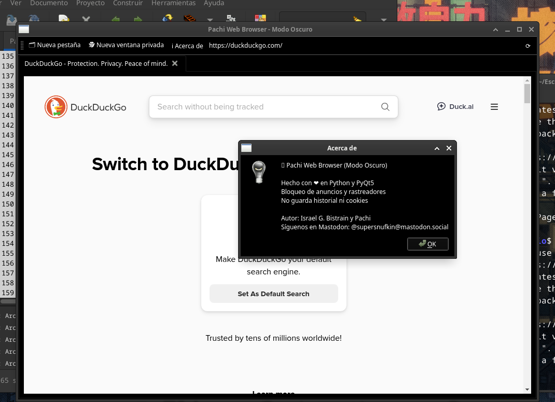Click the Trusted by tens of millions text
This screenshot has height=402, width=555.
[x=273, y=338]
